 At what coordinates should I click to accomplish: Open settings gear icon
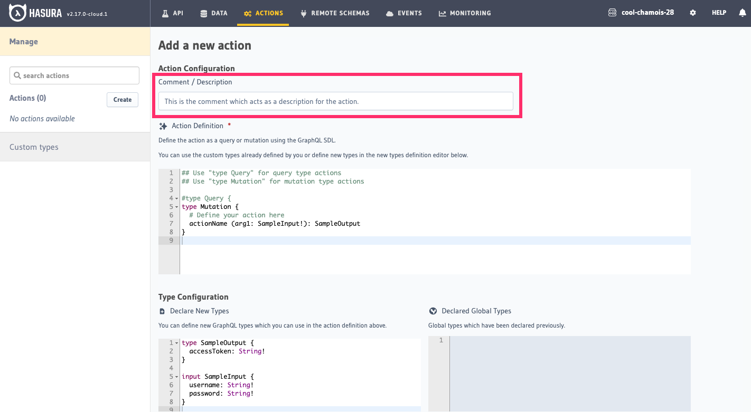pyautogui.click(x=693, y=13)
